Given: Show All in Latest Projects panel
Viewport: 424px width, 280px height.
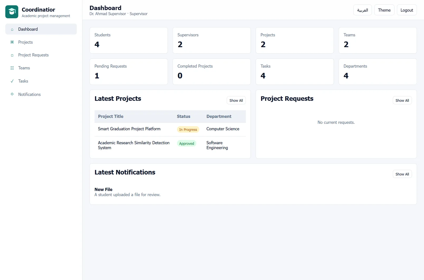Looking at the screenshot, I should [236, 100].
